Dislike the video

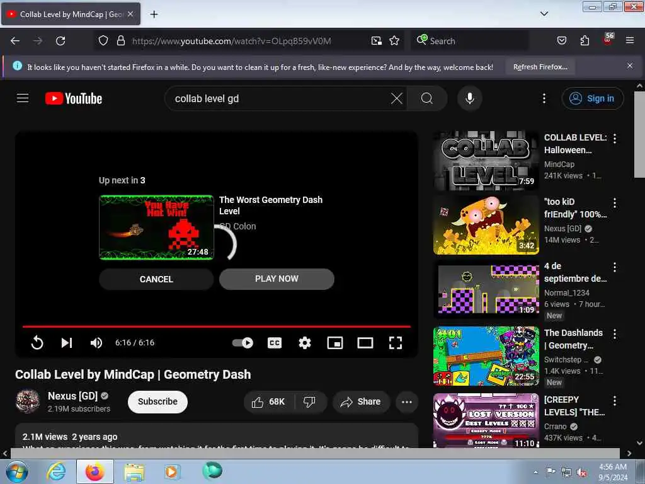(x=310, y=401)
